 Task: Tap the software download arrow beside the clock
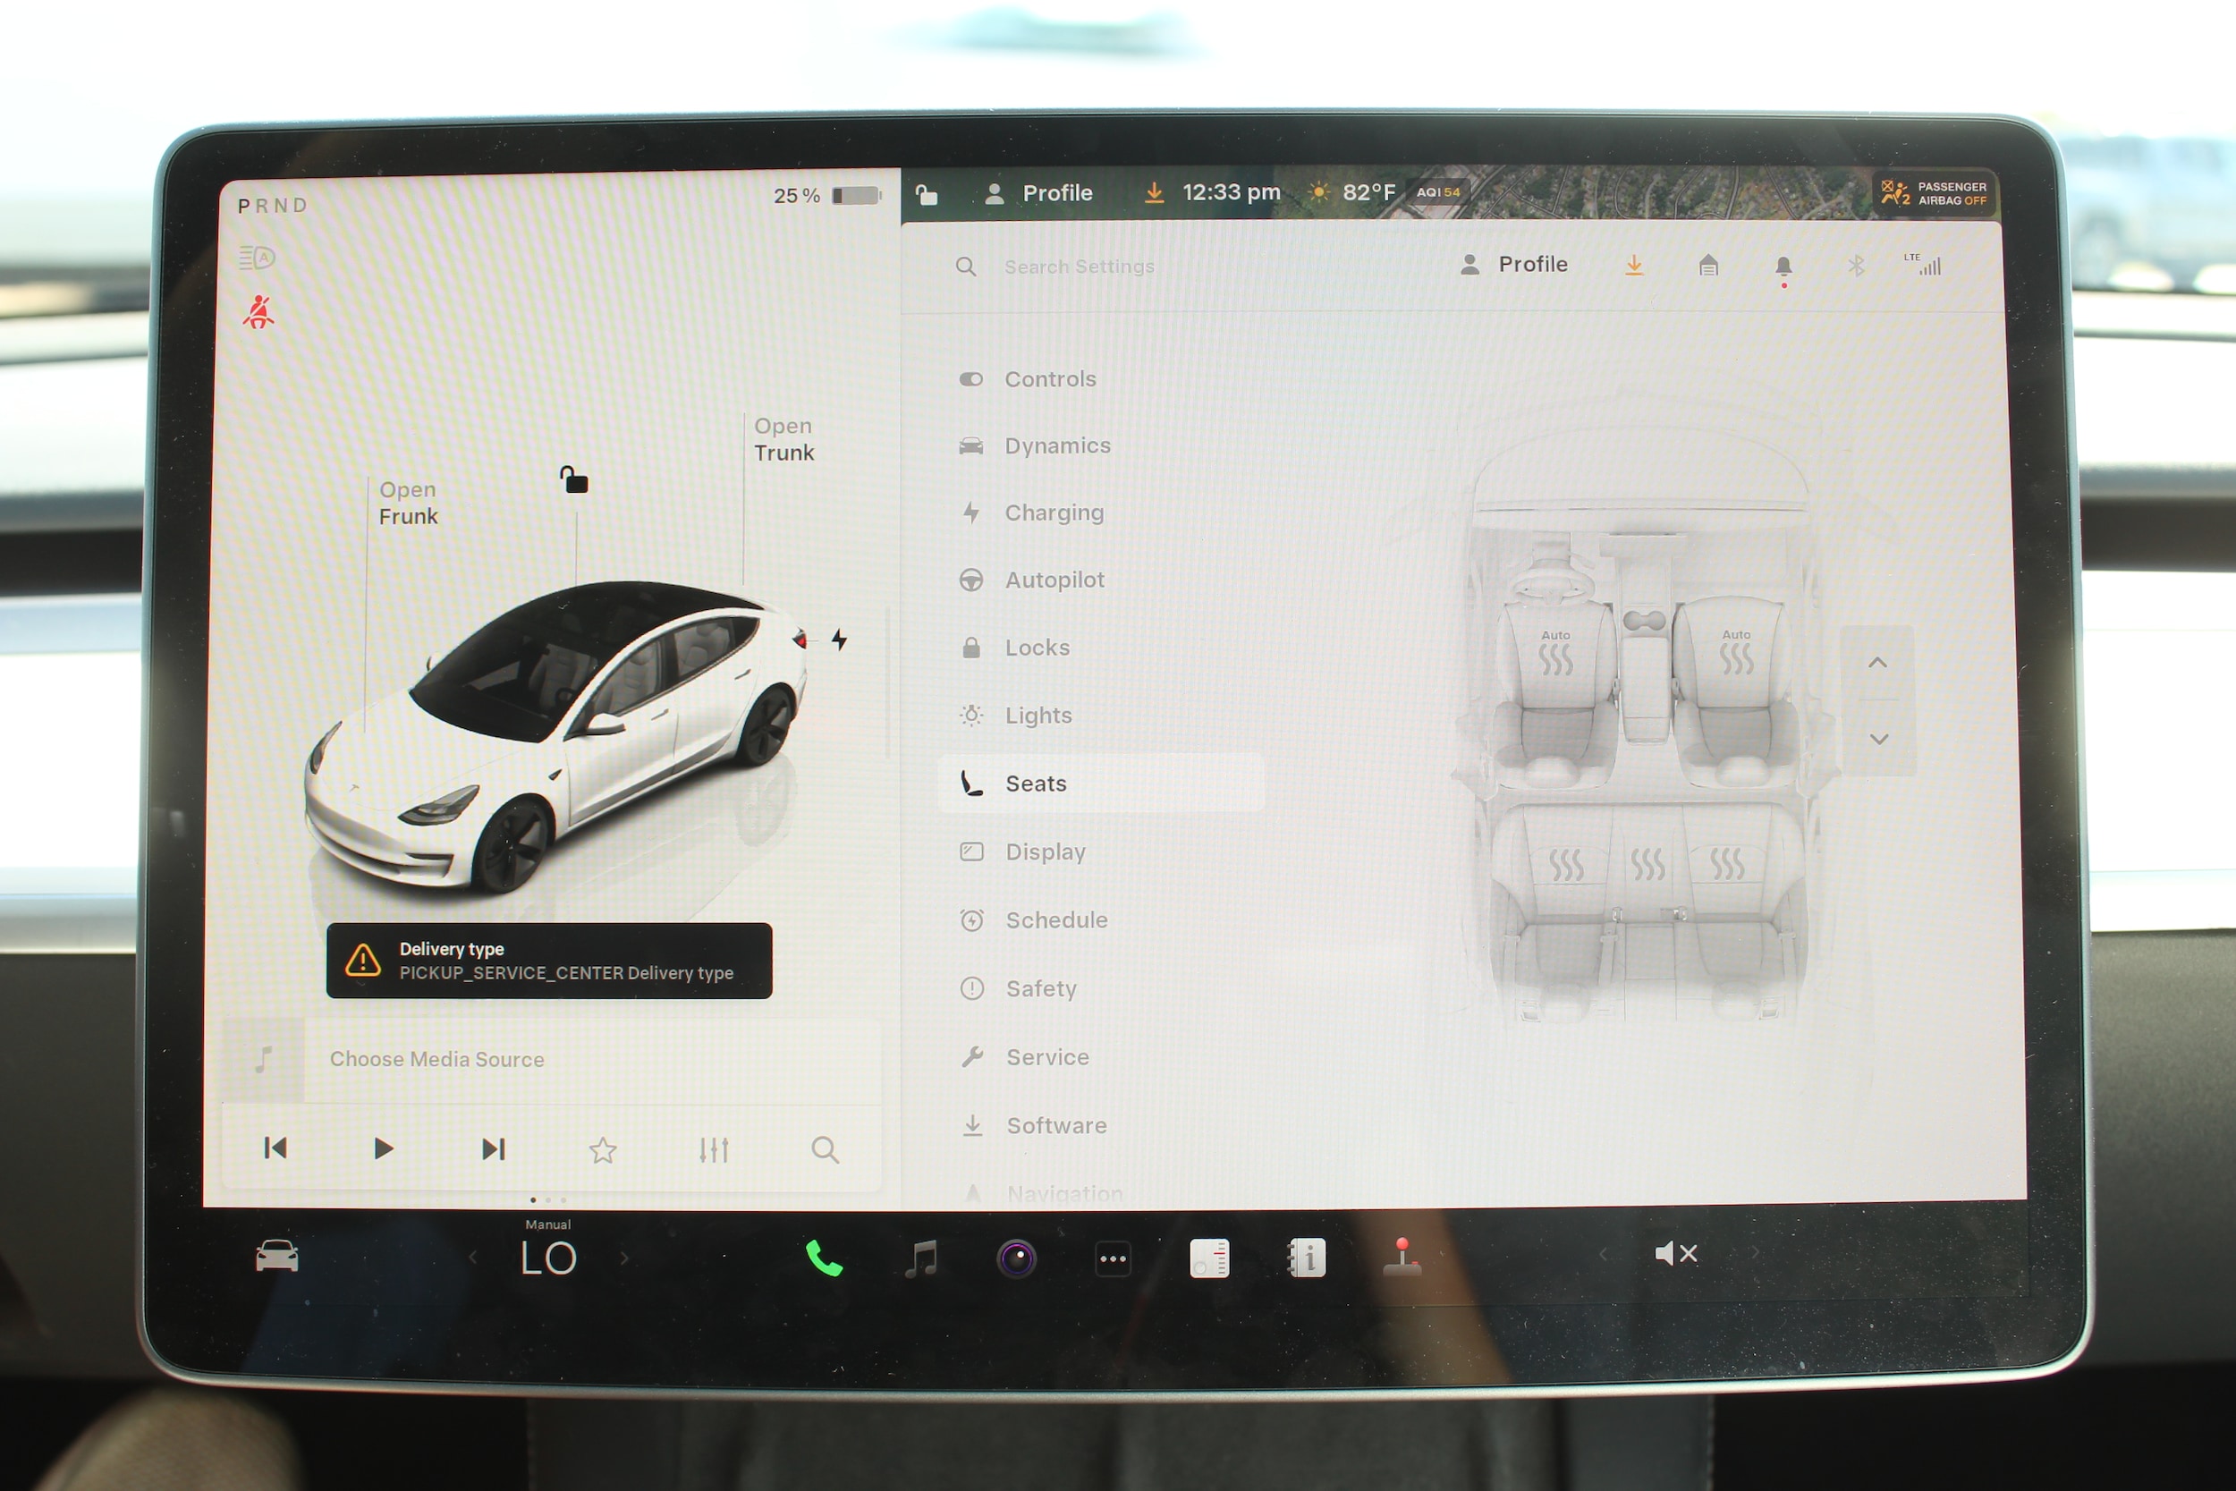tap(1154, 193)
